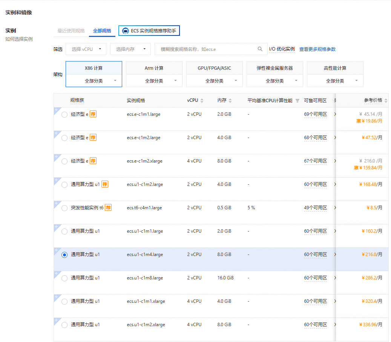Select the Arm 计算 architecture tab
This screenshot has width=391, height=342.
click(154, 68)
